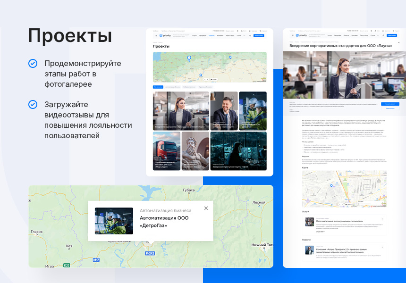406x283 pixels.
Task: Select «Пресс-центр» in the navigation bar
Action: [x=230, y=35]
